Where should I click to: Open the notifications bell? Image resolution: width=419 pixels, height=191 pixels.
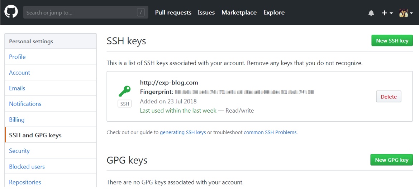[371, 13]
